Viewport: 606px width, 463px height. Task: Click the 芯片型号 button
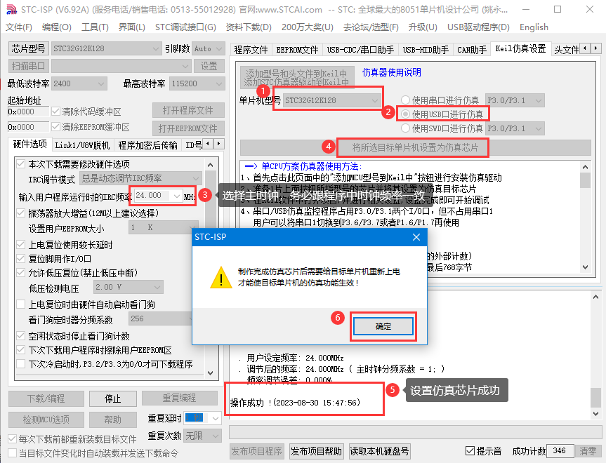(x=28, y=48)
